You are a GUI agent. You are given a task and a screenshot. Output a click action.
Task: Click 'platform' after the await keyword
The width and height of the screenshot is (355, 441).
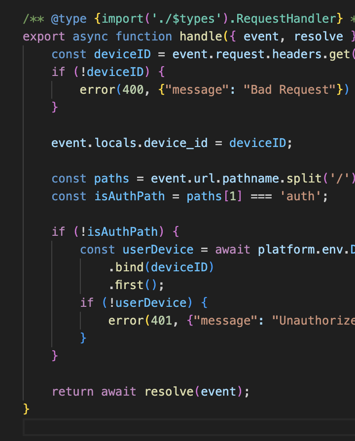point(286,250)
